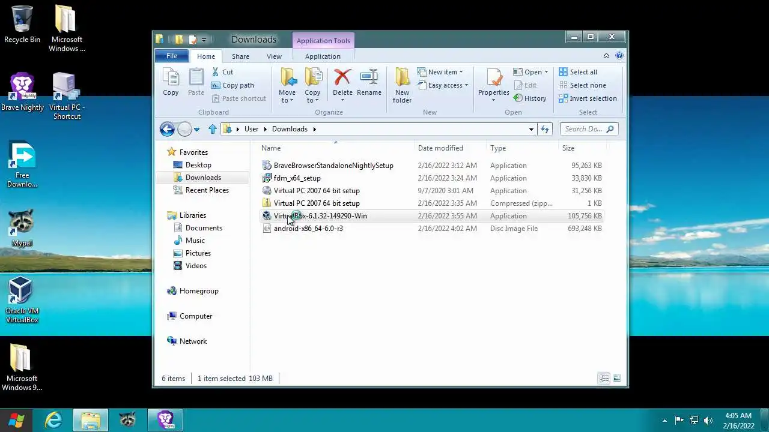Image resolution: width=769 pixels, height=432 pixels.
Task: Open recent locations dropdown arrow
Action: (196, 129)
